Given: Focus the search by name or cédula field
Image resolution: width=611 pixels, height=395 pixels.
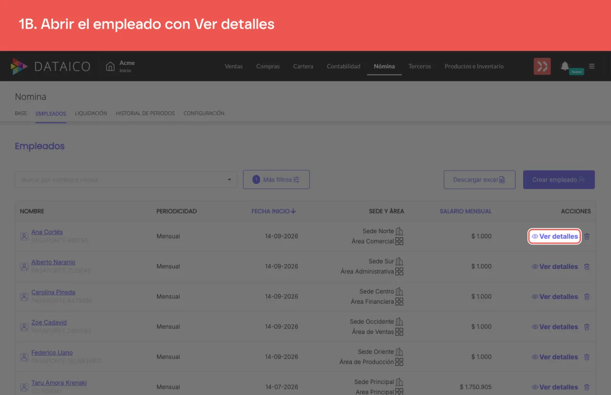Looking at the screenshot, I should pos(126,180).
